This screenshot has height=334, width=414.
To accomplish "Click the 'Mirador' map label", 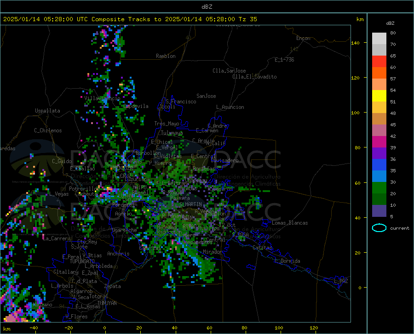I will [x=212, y=252].
